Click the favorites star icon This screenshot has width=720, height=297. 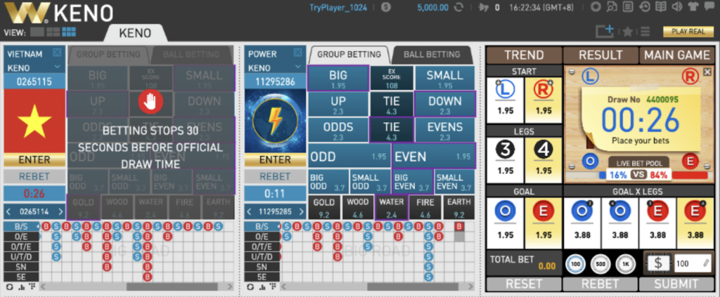click(627, 32)
